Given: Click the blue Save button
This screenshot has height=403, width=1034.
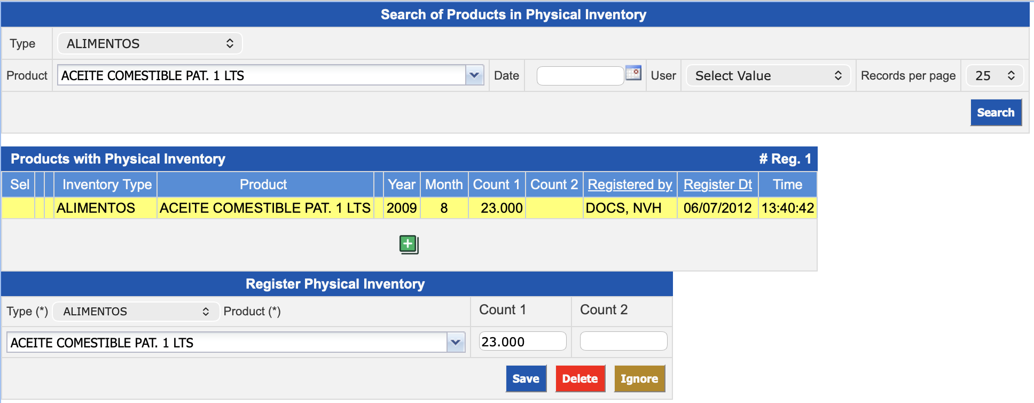Looking at the screenshot, I should (526, 379).
